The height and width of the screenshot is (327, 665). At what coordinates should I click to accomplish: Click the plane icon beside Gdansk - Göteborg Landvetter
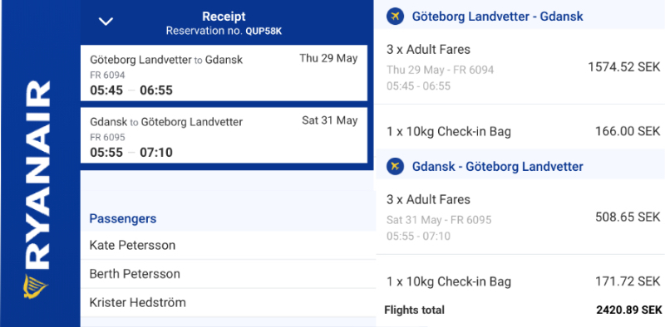click(395, 167)
